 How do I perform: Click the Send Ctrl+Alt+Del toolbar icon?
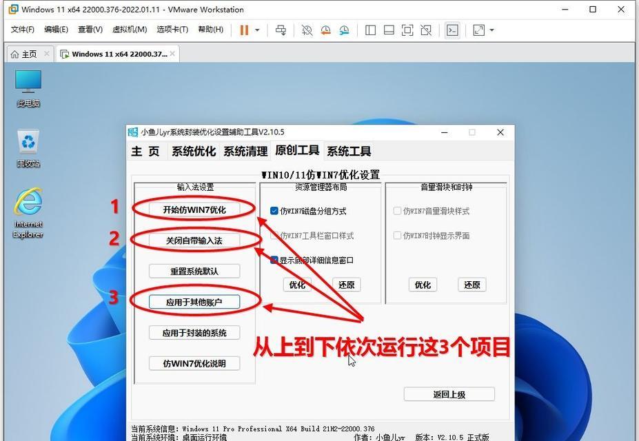coord(281,30)
